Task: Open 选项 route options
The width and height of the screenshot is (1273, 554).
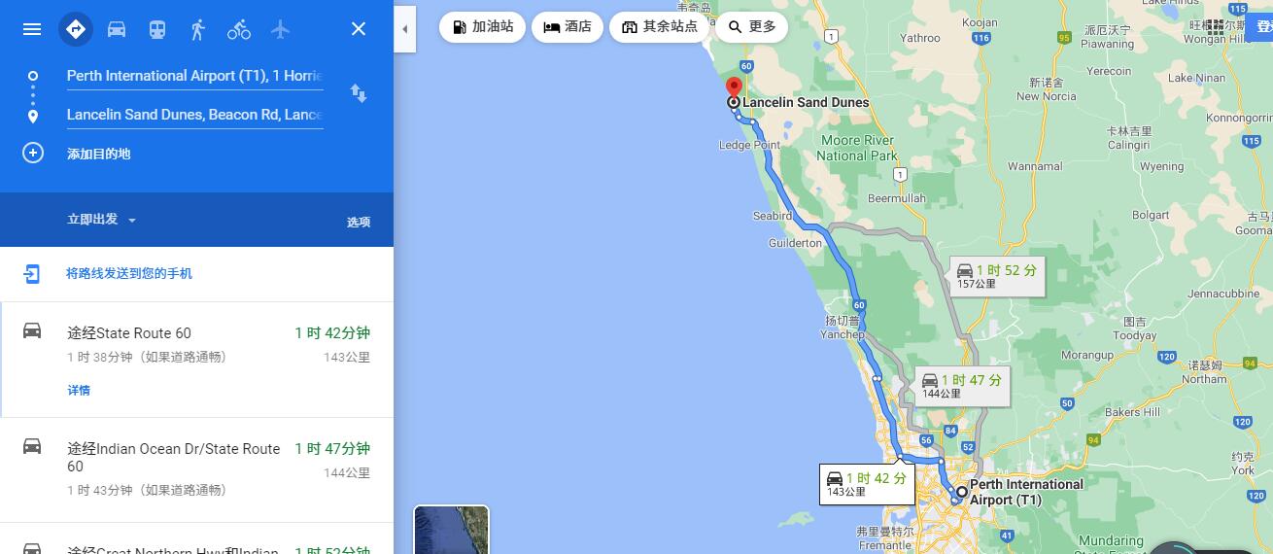Action: coord(359,222)
